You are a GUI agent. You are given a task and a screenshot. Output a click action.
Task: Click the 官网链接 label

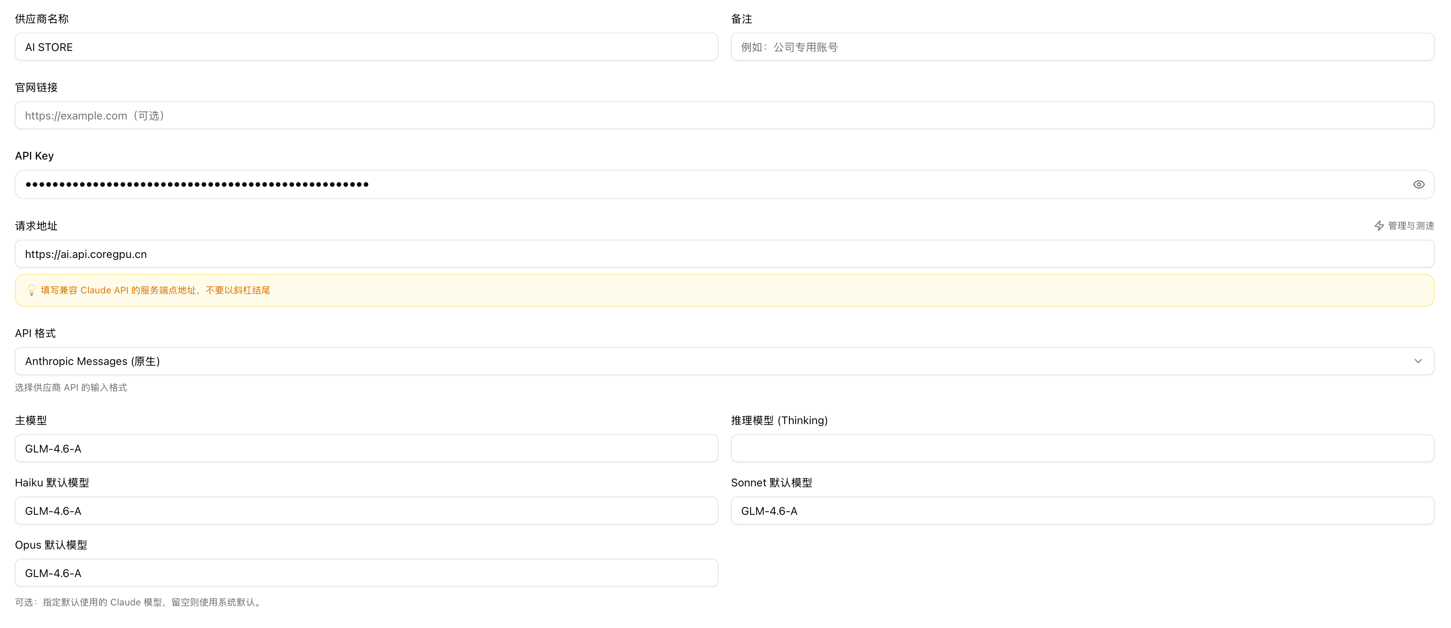[x=37, y=88]
